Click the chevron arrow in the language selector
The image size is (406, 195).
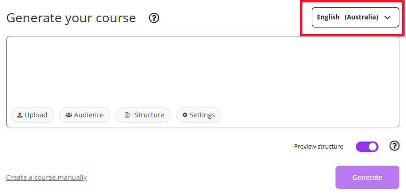388,18
